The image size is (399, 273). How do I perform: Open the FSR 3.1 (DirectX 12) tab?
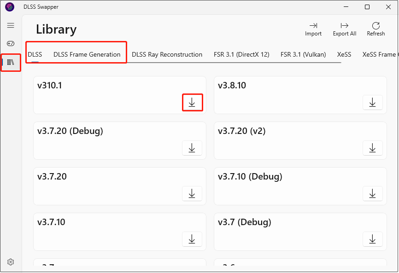[241, 54]
